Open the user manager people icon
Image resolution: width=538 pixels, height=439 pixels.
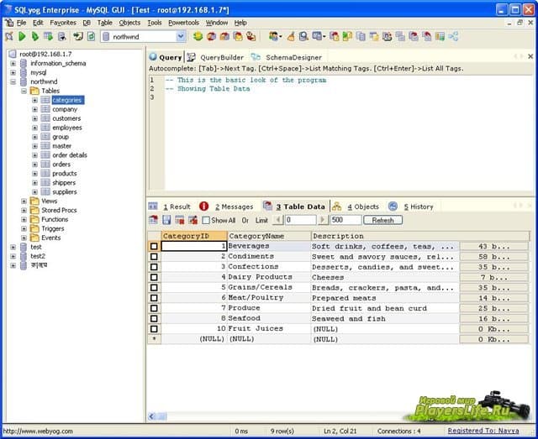click(274, 36)
